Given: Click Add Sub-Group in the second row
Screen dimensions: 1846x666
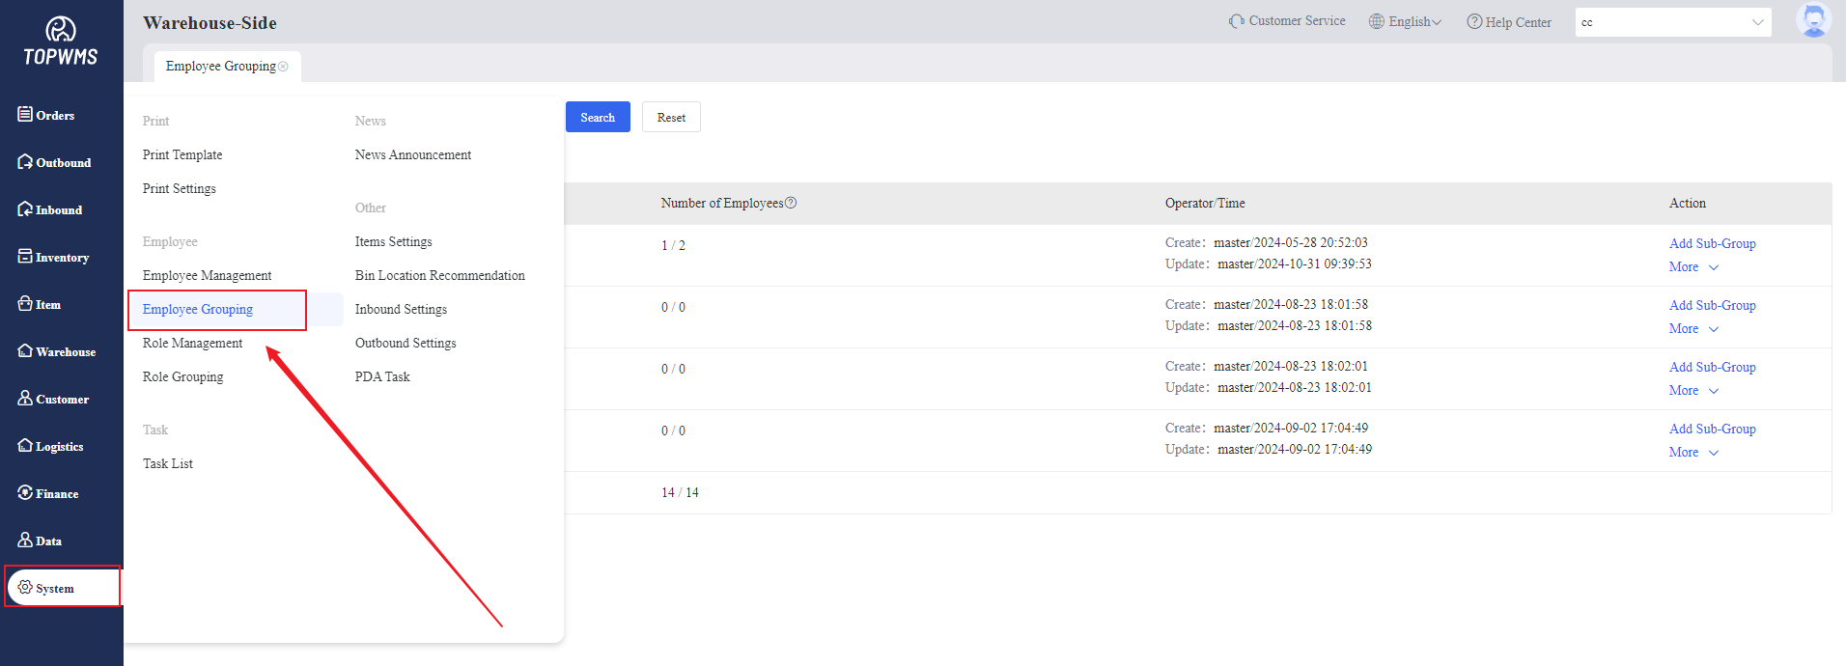Looking at the screenshot, I should click(x=1712, y=305).
